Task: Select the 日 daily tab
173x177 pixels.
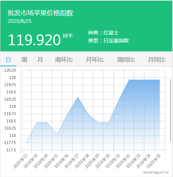Action: pyautogui.click(x=8, y=60)
